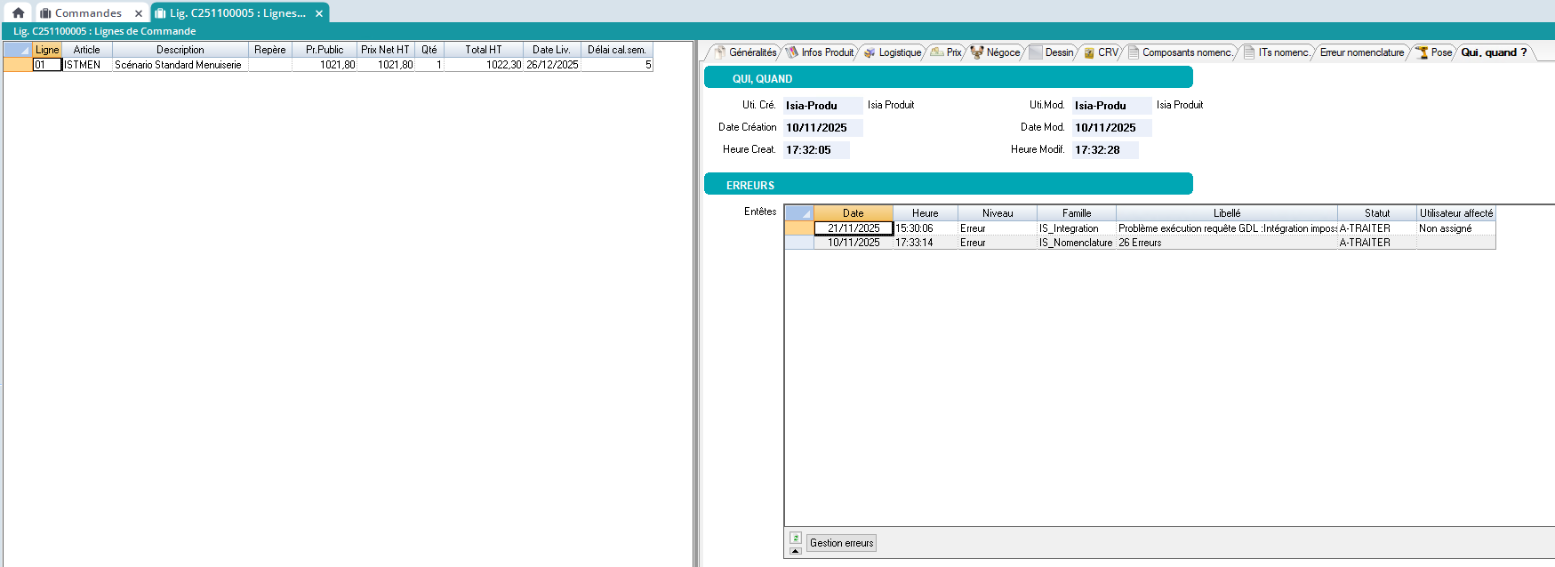Click the green refresh icon beside Gestion erreurs
The height and width of the screenshot is (567, 1555).
pos(796,538)
